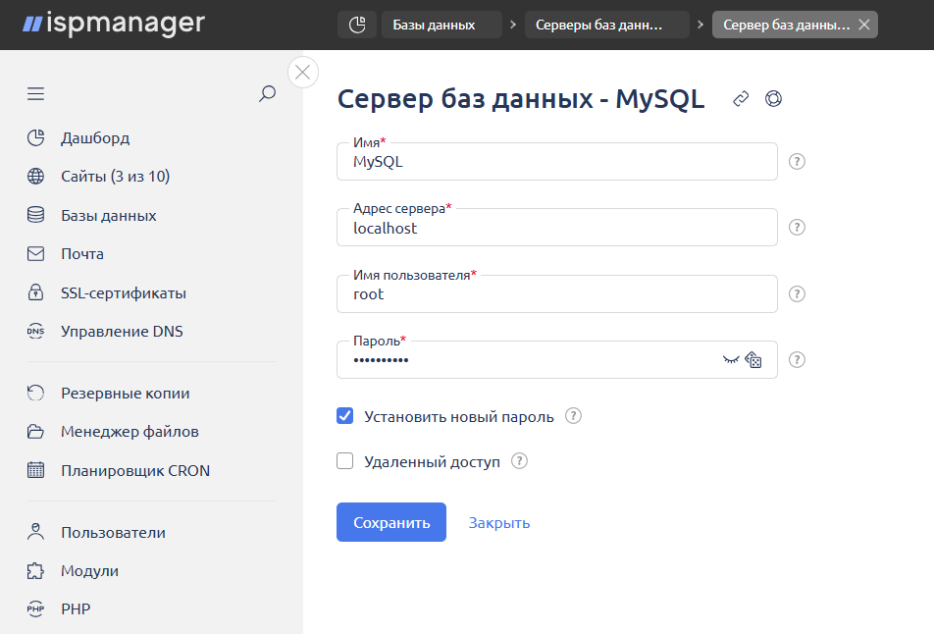Enable the Удаленный доступ checkbox
The width and height of the screenshot is (934, 634).
(345, 461)
